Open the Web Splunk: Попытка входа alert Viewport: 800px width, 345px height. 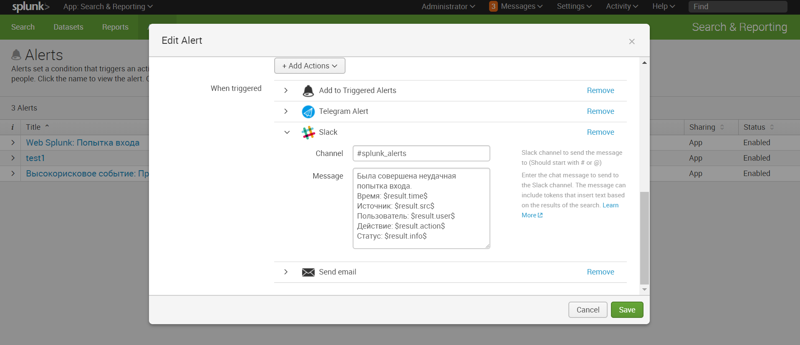[83, 143]
